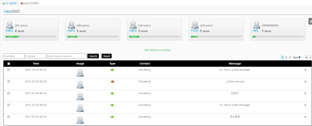This screenshot has width=312, height=126.
Task: Click the 9999999999 card's 6% progress bar
Action: pyautogui.click(x=278, y=37)
